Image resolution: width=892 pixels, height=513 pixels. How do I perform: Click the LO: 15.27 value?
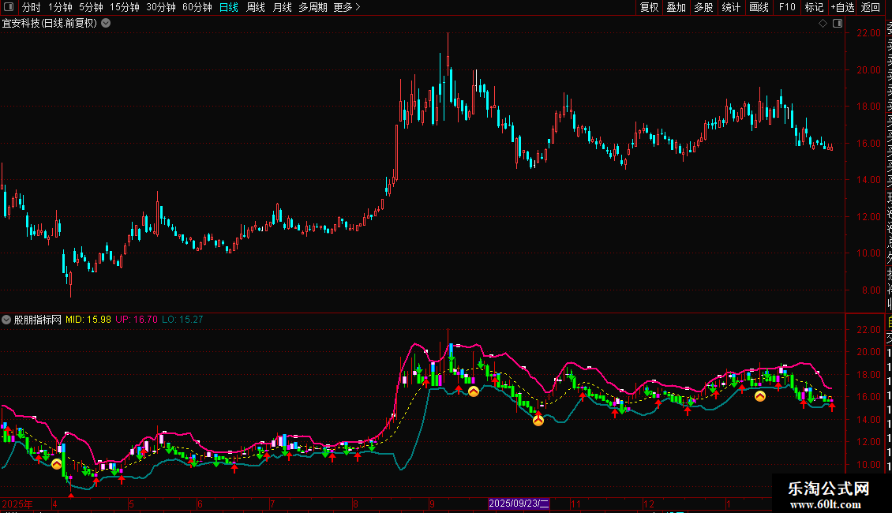click(182, 320)
